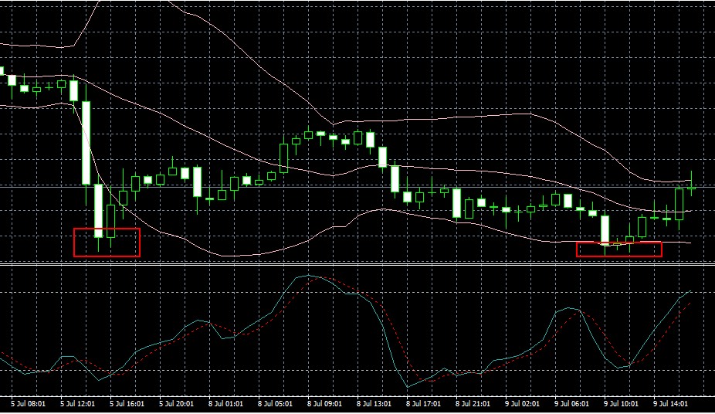This screenshot has height=414, width=715.
Task: Click the "5 Jul 08:01" time axis label
Action: 29,403
